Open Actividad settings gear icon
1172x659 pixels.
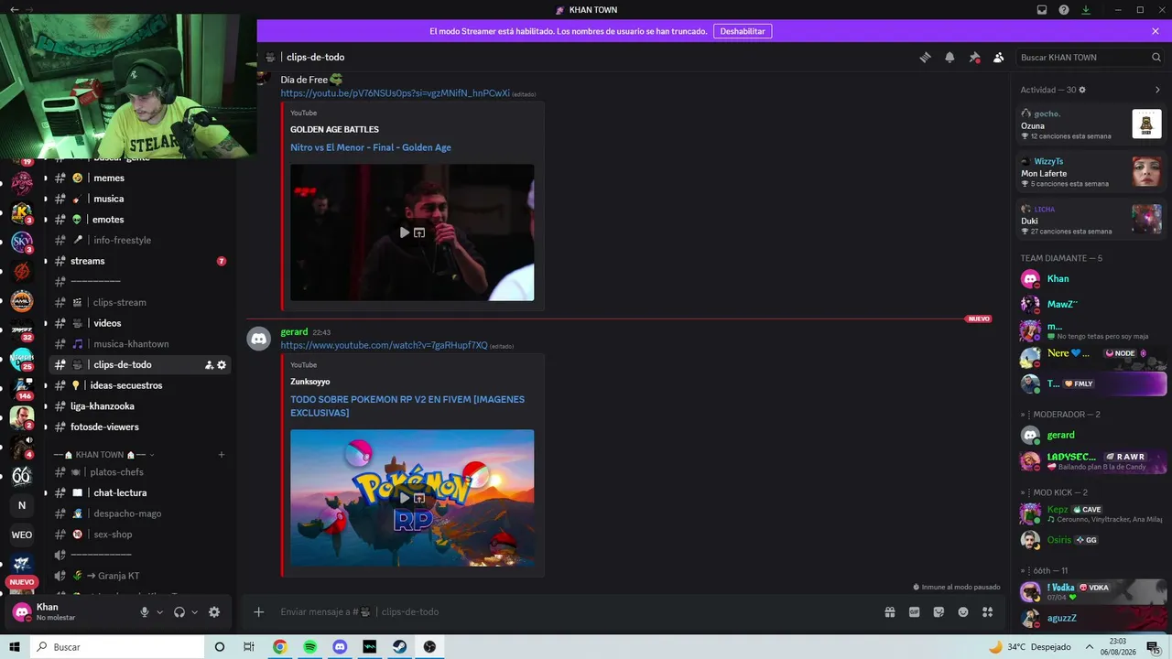(1082, 90)
